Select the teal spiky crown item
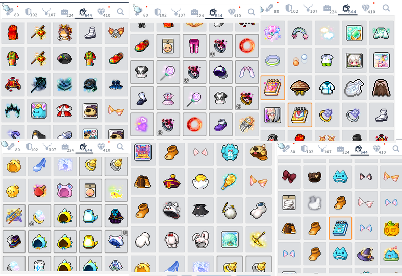 point(13,110)
